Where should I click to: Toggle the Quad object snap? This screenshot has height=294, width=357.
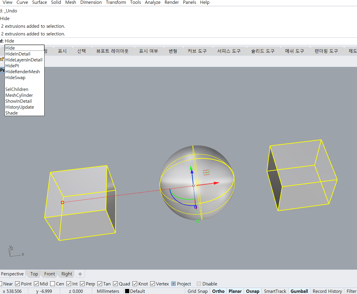(x=115, y=284)
